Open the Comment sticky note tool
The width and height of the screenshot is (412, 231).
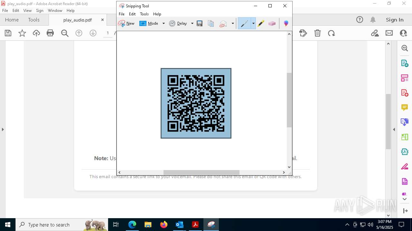click(405, 107)
